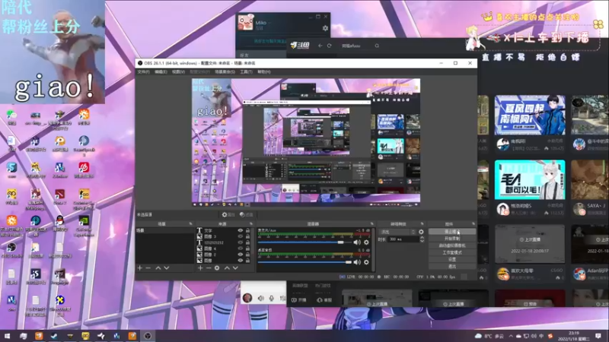Click 启动虚拟摄像机 button

click(x=452, y=245)
